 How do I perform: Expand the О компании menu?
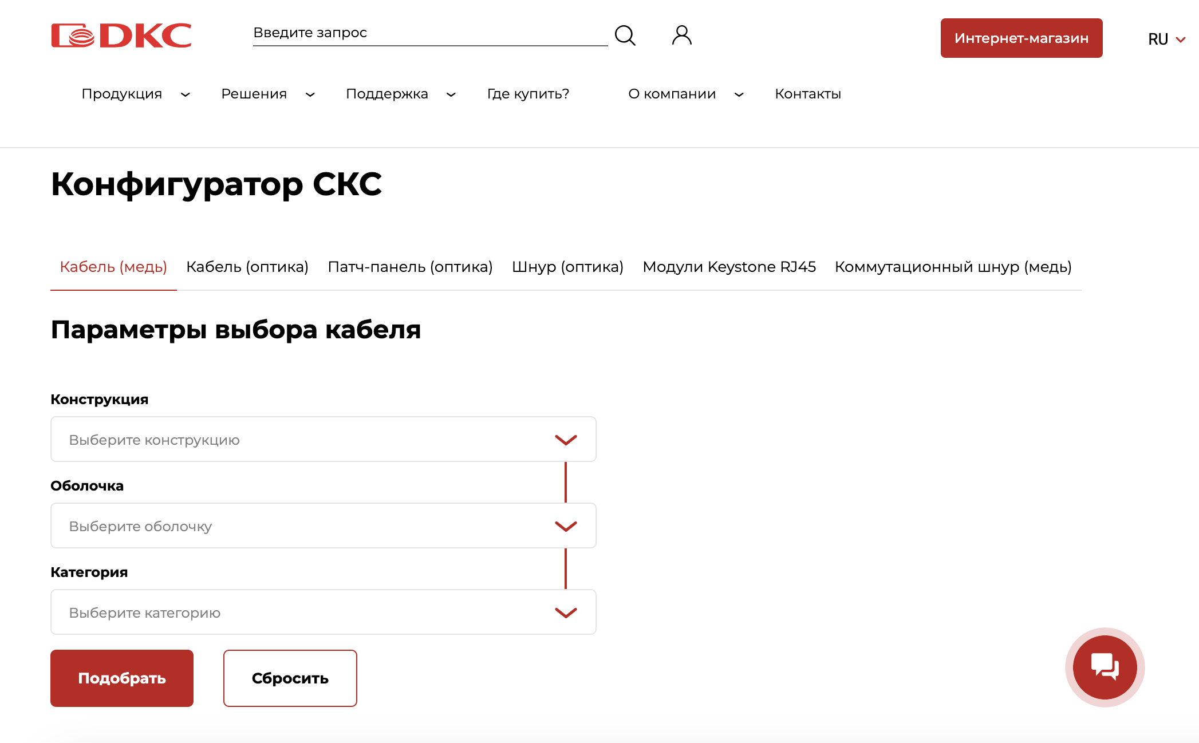point(686,94)
